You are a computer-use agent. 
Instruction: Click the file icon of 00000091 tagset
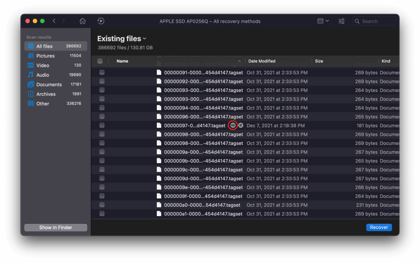[x=159, y=72]
